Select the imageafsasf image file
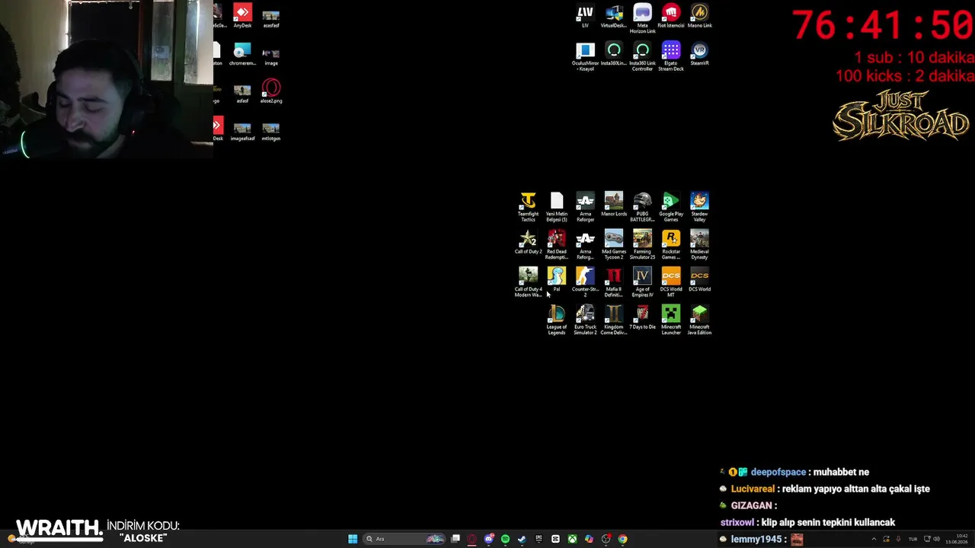Image resolution: width=975 pixels, height=548 pixels. [242, 129]
